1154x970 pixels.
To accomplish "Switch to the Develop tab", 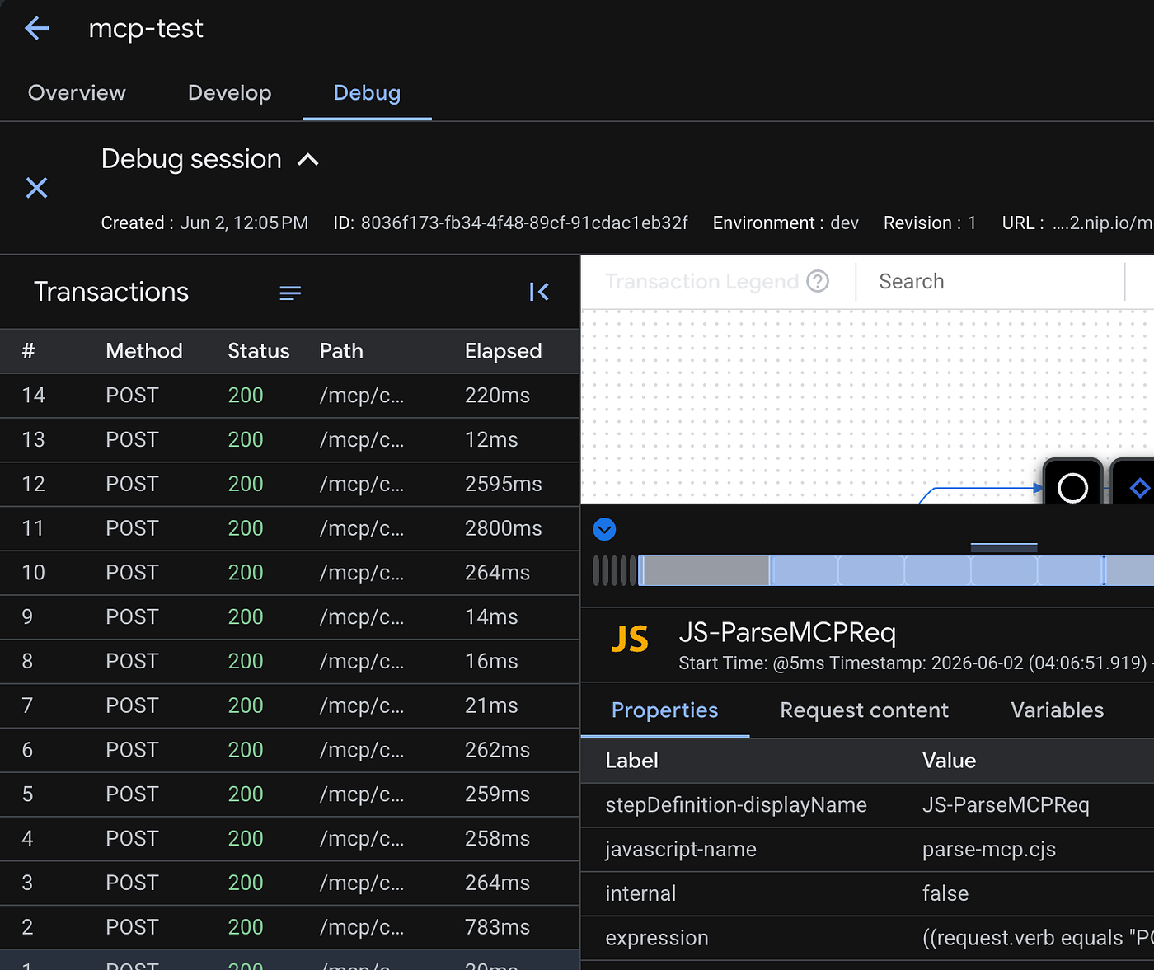I will click(230, 93).
